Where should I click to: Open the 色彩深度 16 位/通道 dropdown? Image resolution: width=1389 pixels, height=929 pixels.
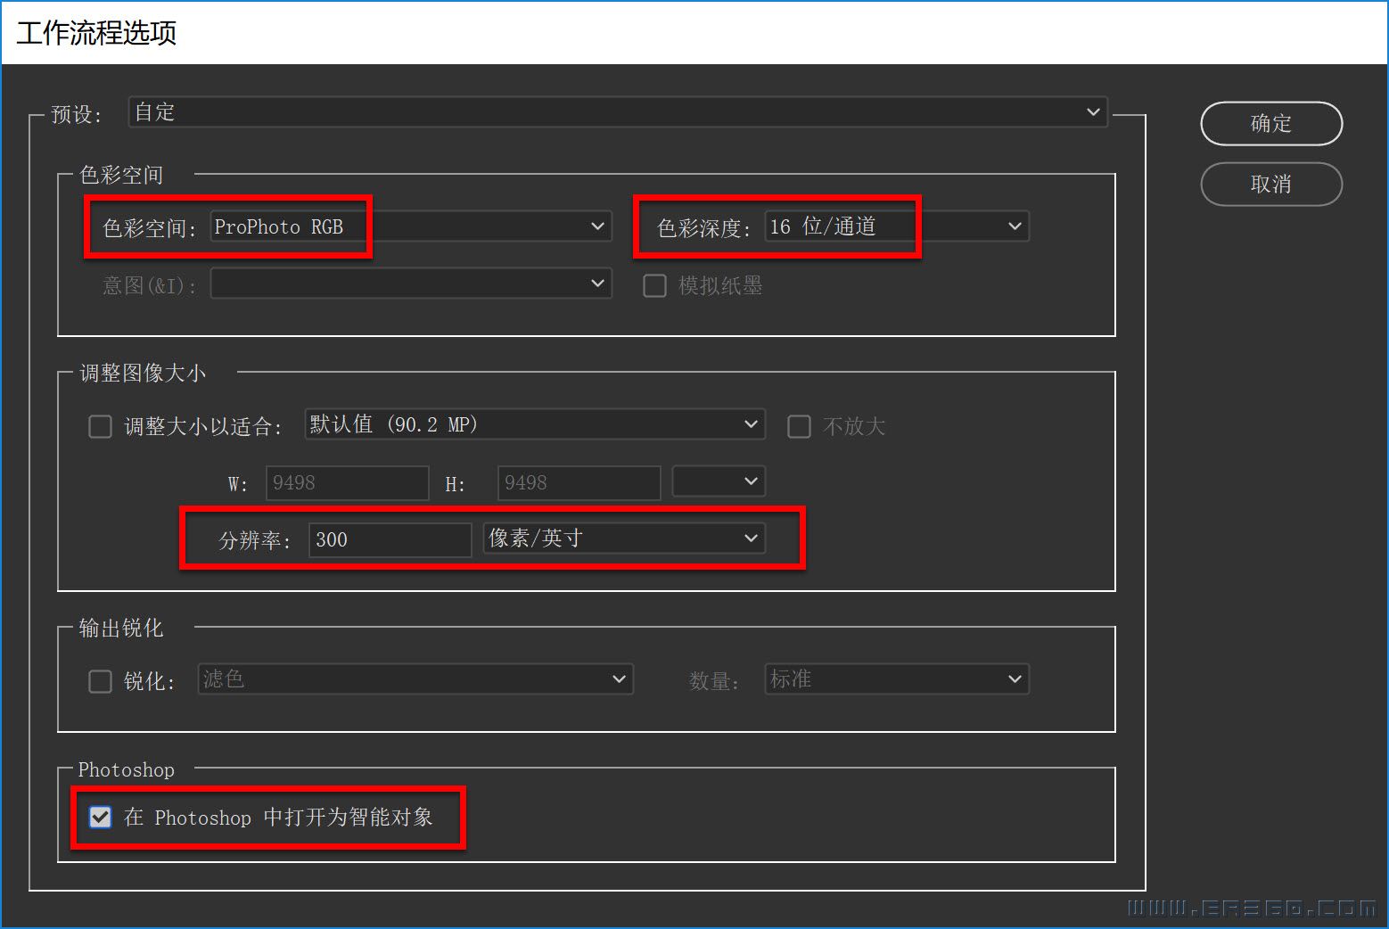tap(897, 226)
